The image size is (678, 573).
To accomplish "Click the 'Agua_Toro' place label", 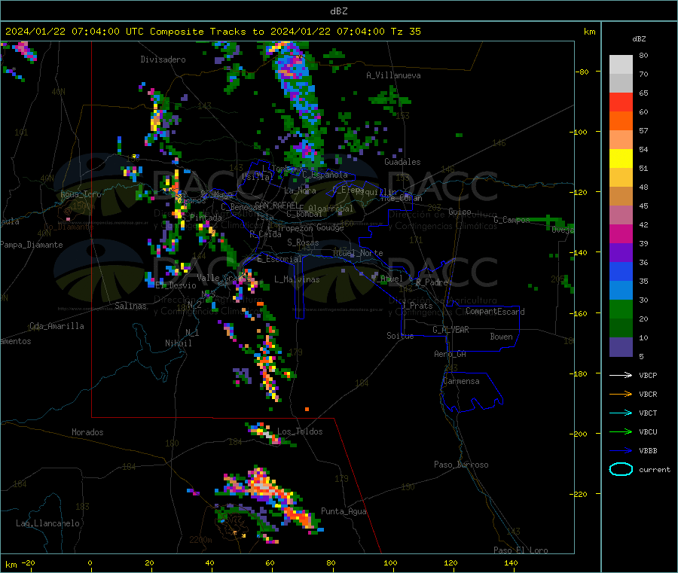I will click(81, 194).
